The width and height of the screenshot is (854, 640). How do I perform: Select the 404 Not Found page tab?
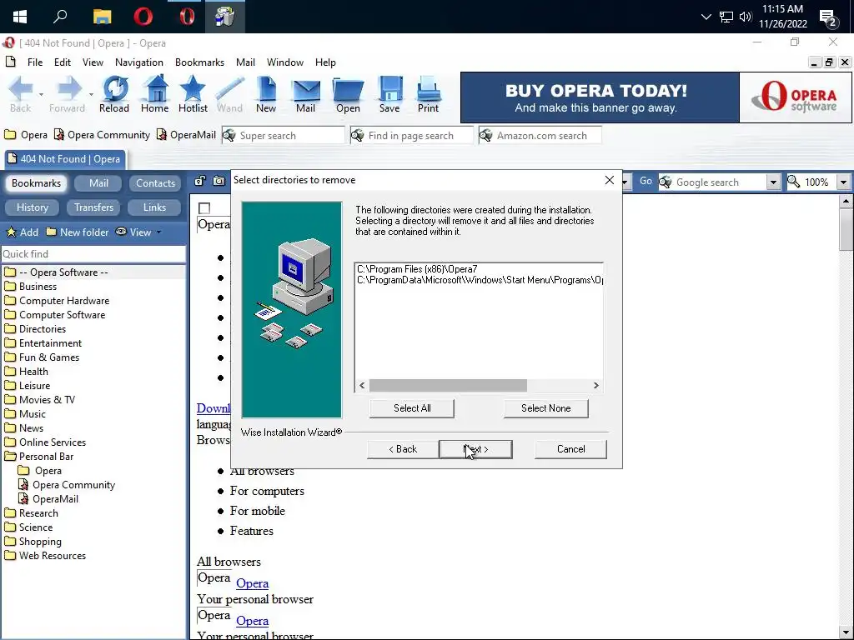click(x=65, y=159)
